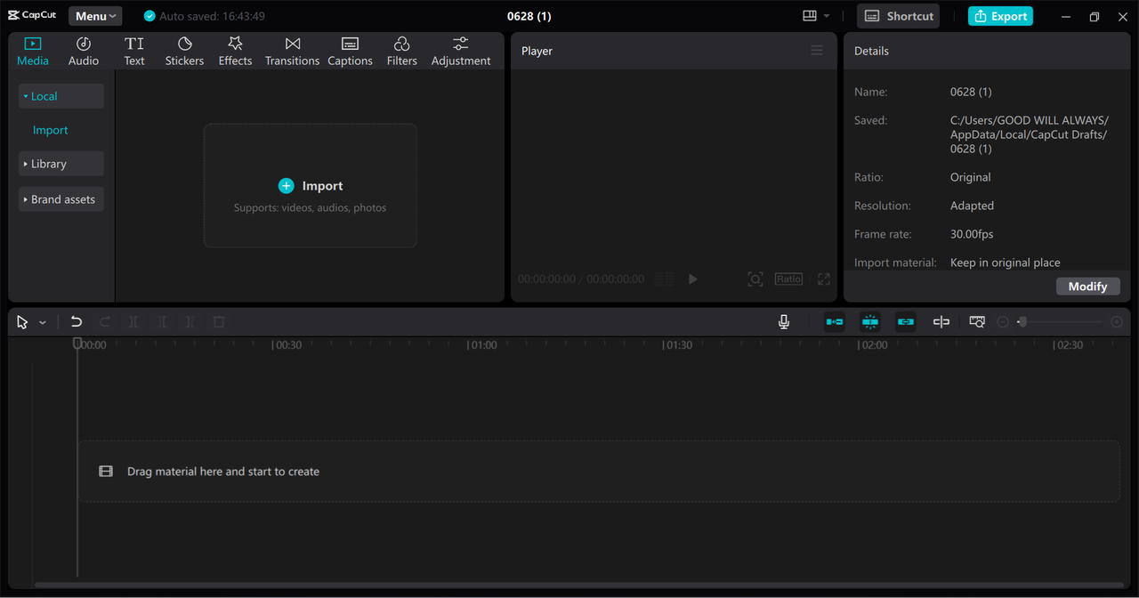Click the Delete right trim icon
Viewport: 1139px width, 598px height.
pos(190,322)
